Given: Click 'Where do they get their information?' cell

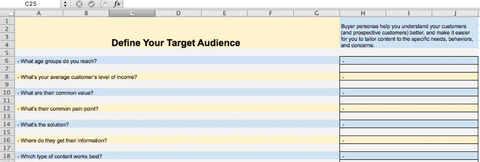Looking at the screenshot, I should (177, 140).
